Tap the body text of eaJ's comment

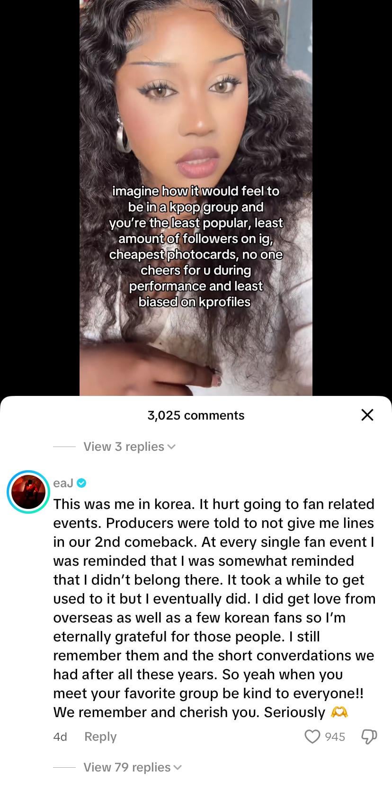coord(214,608)
